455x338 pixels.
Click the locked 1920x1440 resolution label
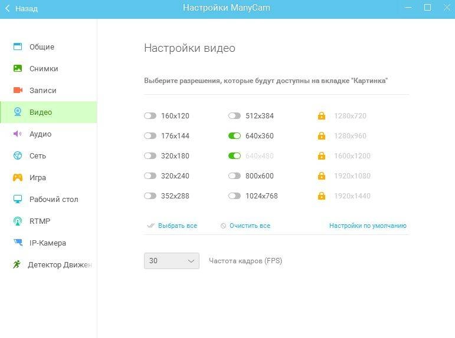pos(352,195)
